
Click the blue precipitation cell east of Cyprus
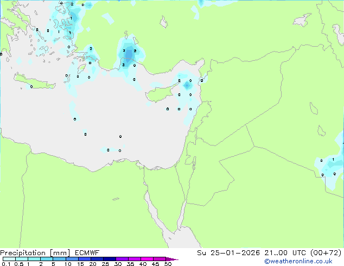click(x=187, y=85)
